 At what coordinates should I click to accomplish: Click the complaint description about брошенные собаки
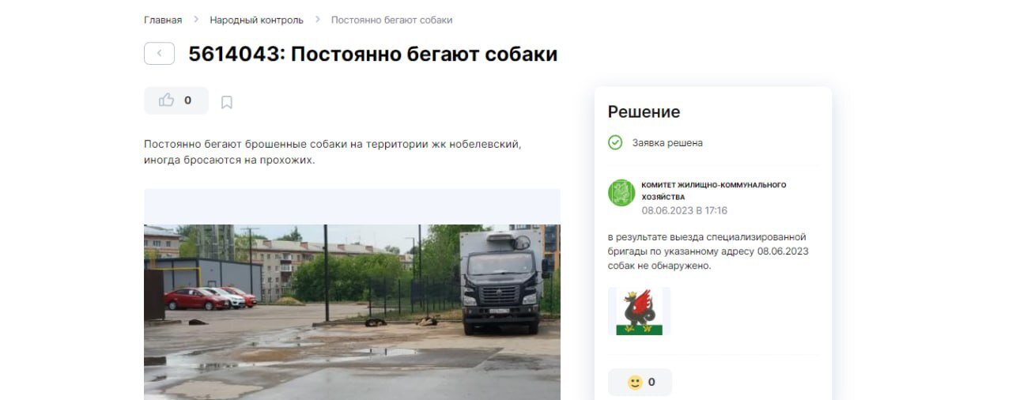point(333,153)
